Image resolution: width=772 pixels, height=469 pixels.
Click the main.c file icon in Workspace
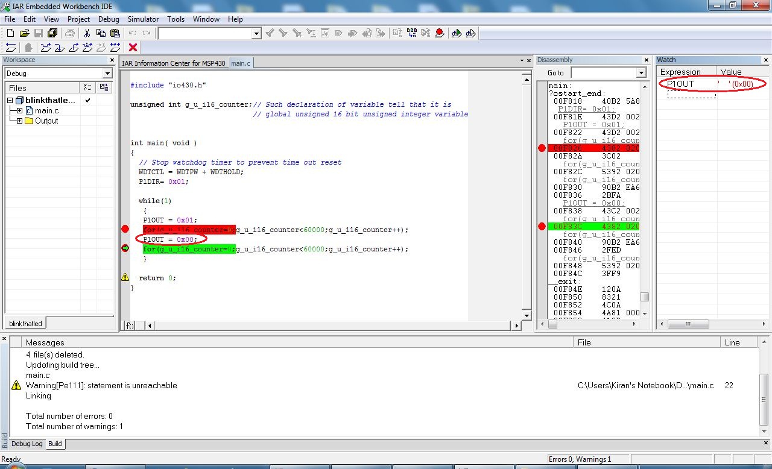[x=29, y=111]
